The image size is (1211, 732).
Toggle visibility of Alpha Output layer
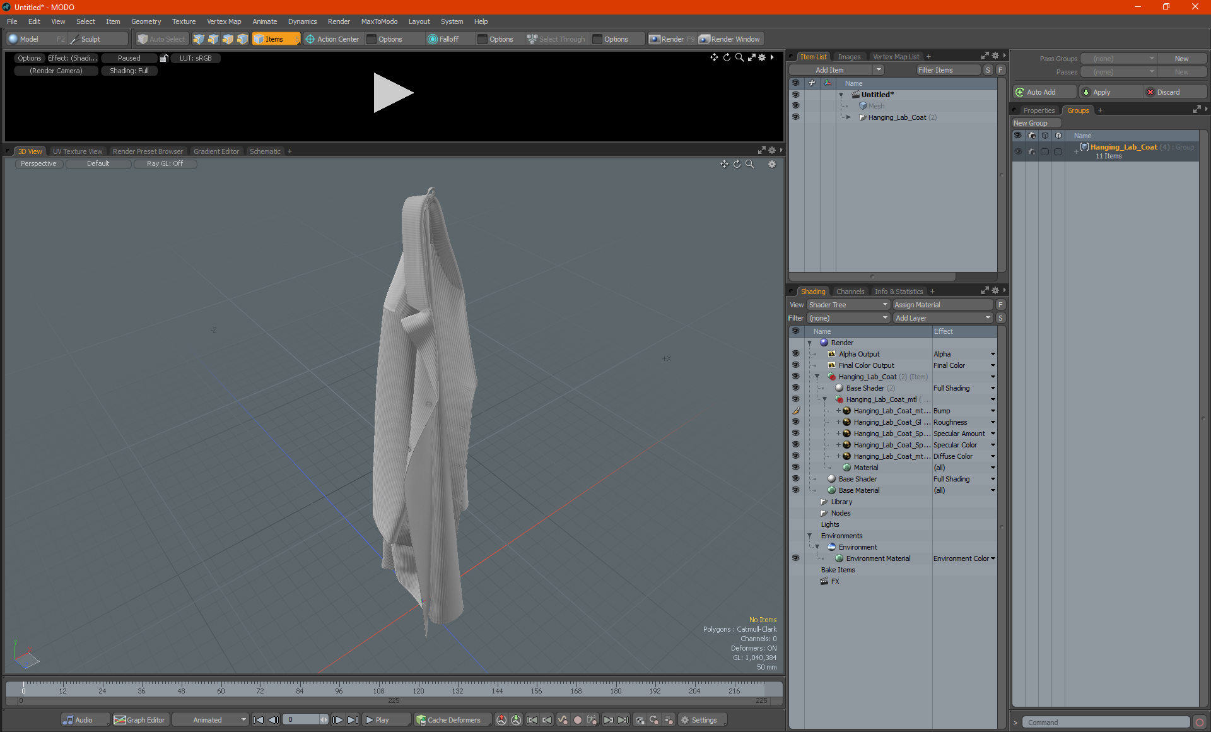(795, 354)
